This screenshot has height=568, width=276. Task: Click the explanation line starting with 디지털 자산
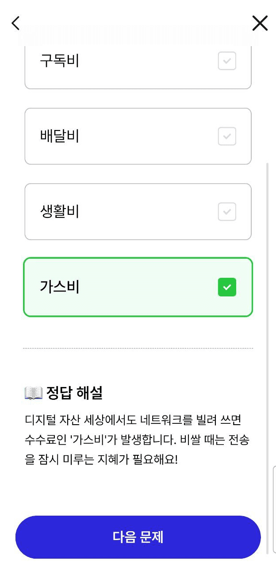coord(133,420)
